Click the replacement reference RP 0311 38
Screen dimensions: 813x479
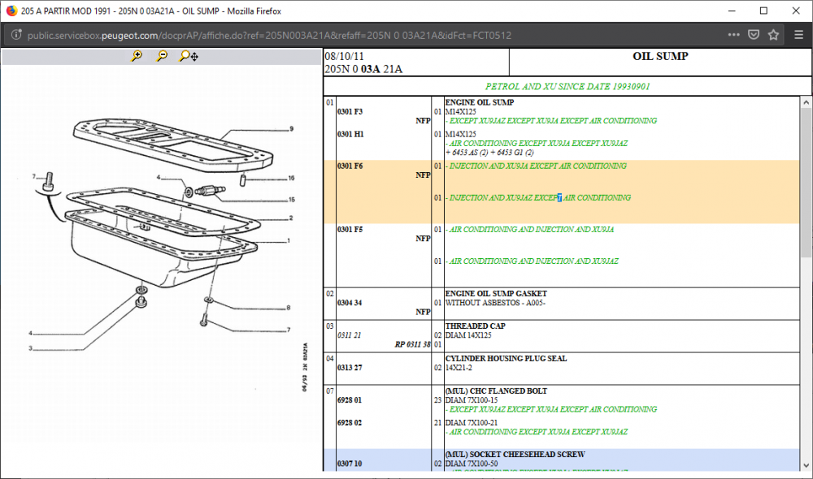click(x=413, y=344)
